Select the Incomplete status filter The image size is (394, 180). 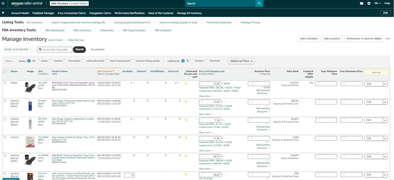click(x=65, y=61)
